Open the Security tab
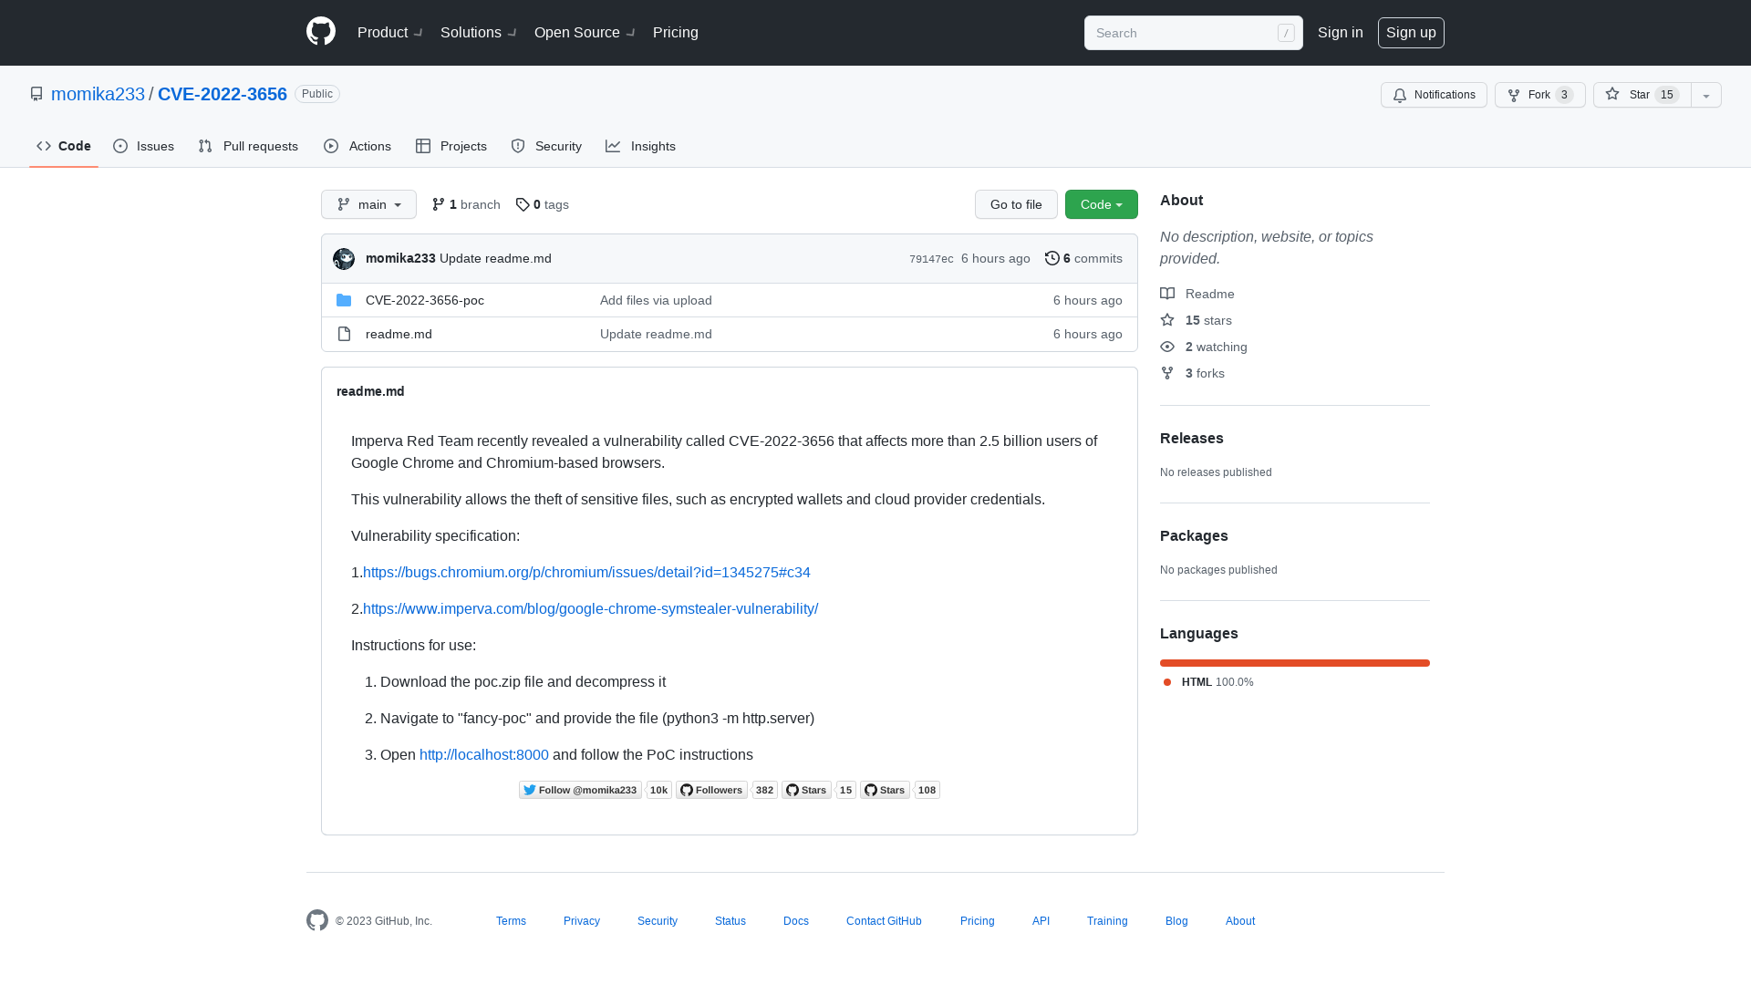Image resolution: width=1751 pixels, height=985 pixels. pyautogui.click(x=546, y=146)
